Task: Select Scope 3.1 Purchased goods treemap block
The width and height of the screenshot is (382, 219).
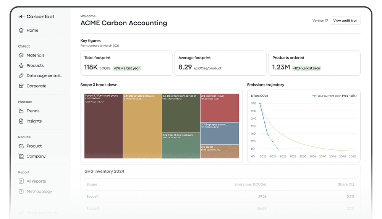Action: (104, 126)
